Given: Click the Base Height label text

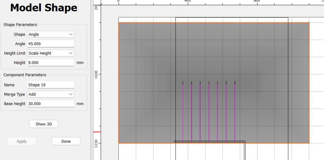Looking at the screenshot, I should tap(15, 104).
